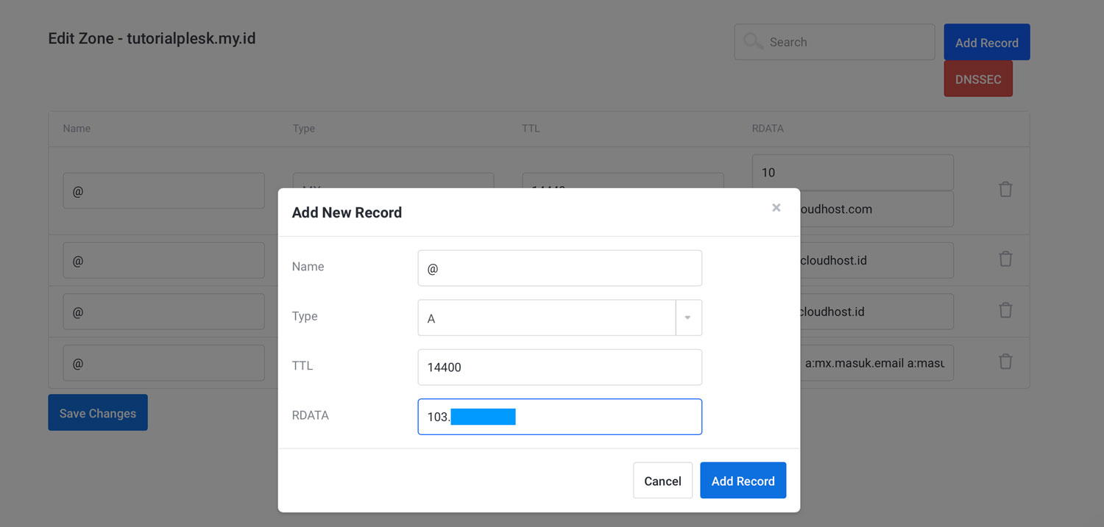Open the DNSSEC settings
1104x527 pixels.
point(977,79)
